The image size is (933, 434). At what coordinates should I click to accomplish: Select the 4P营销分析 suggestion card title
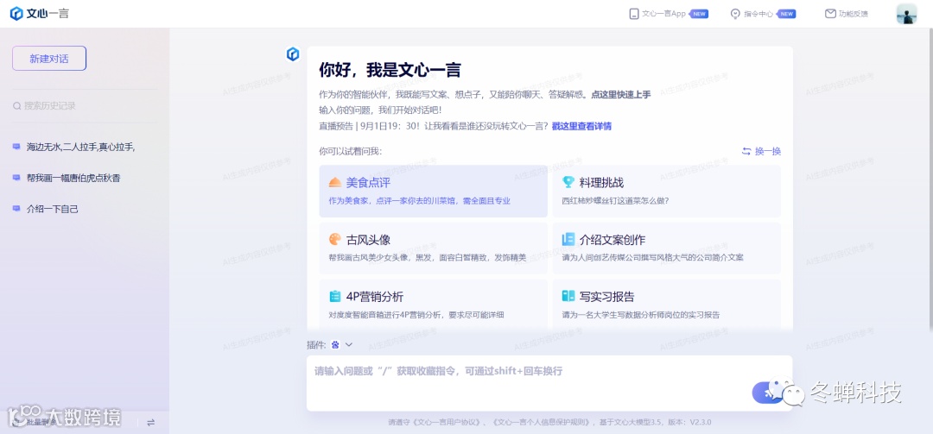tap(375, 297)
